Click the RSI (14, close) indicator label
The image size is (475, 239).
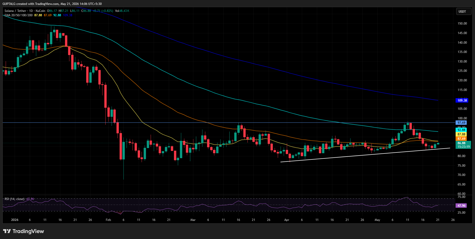tap(14, 199)
